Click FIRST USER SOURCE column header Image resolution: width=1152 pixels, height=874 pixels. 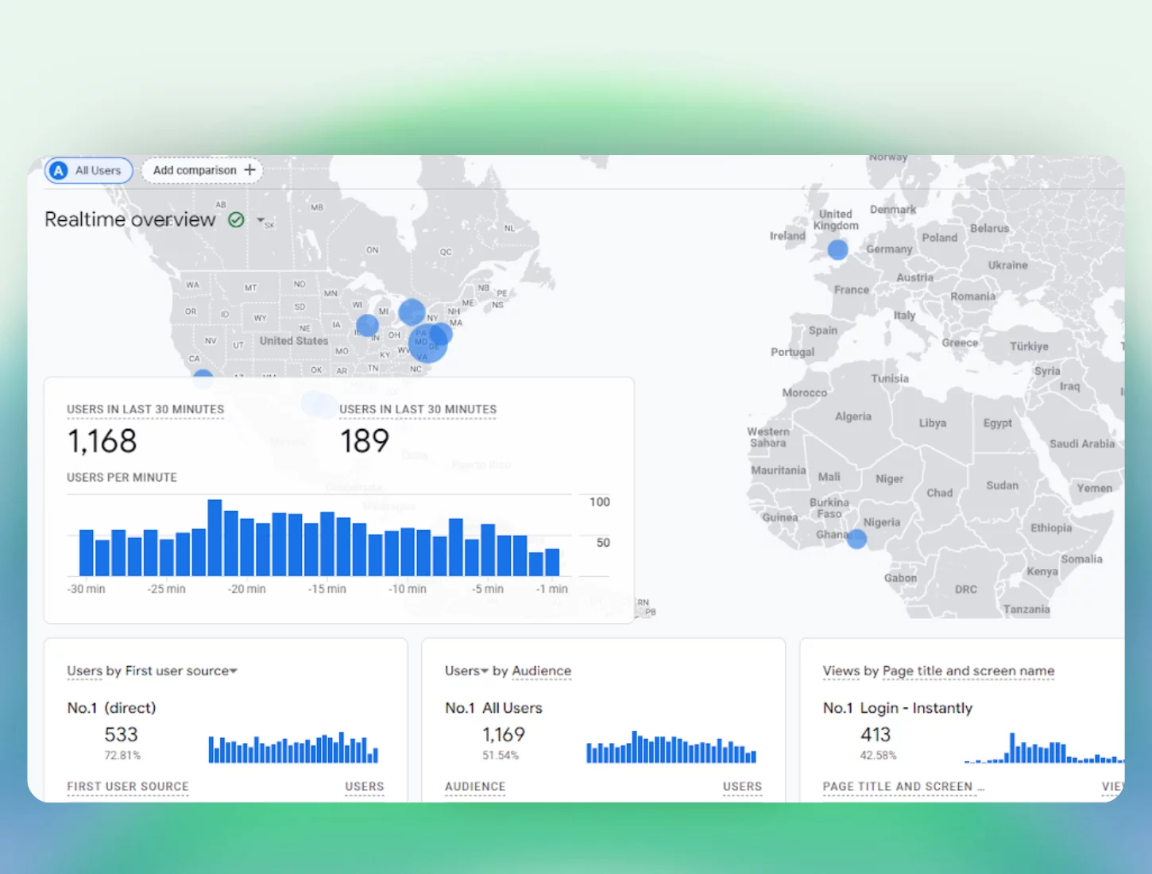128,787
